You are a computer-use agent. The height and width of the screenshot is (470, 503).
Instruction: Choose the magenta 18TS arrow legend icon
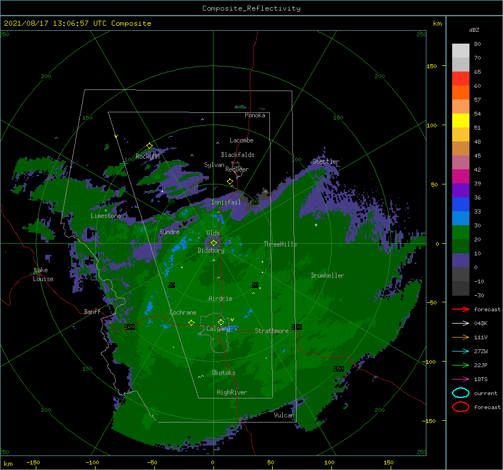(x=461, y=379)
